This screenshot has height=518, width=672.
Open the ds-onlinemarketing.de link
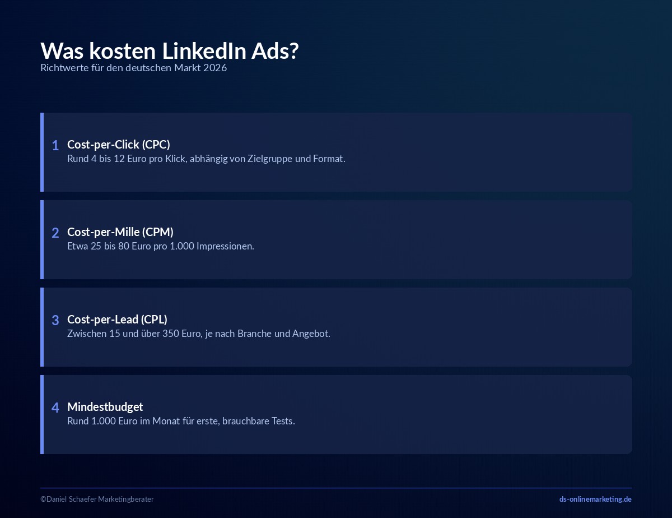coord(595,499)
